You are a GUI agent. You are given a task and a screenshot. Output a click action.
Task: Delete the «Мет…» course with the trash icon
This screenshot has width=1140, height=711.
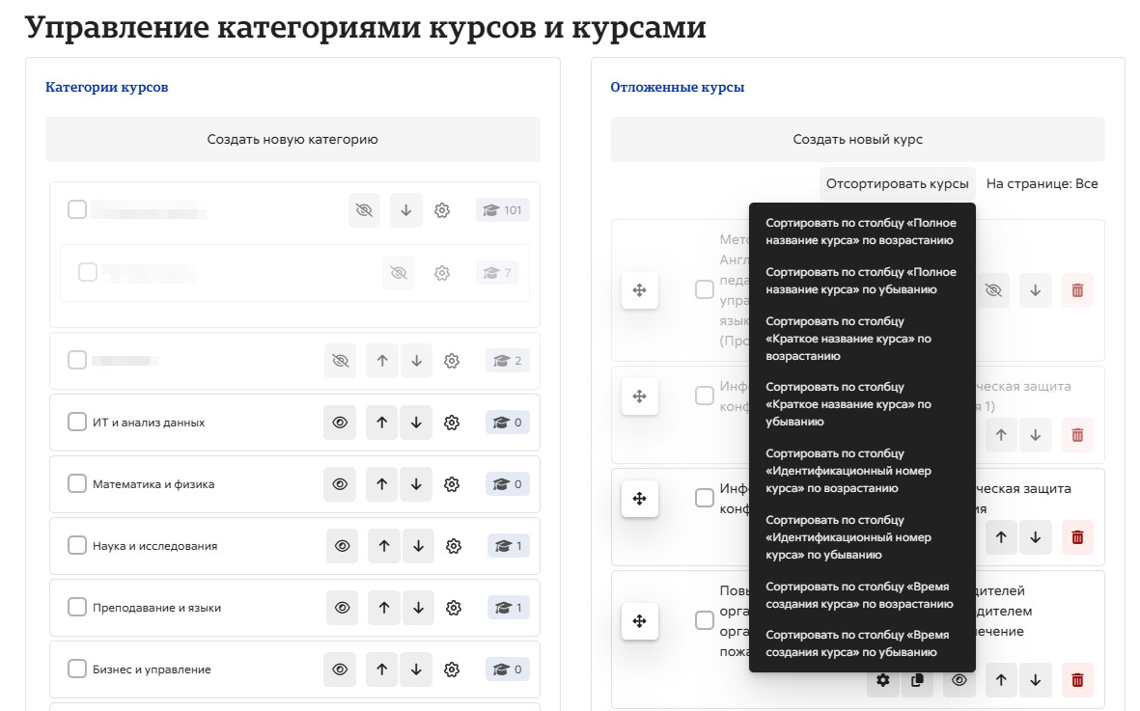click(1077, 290)
